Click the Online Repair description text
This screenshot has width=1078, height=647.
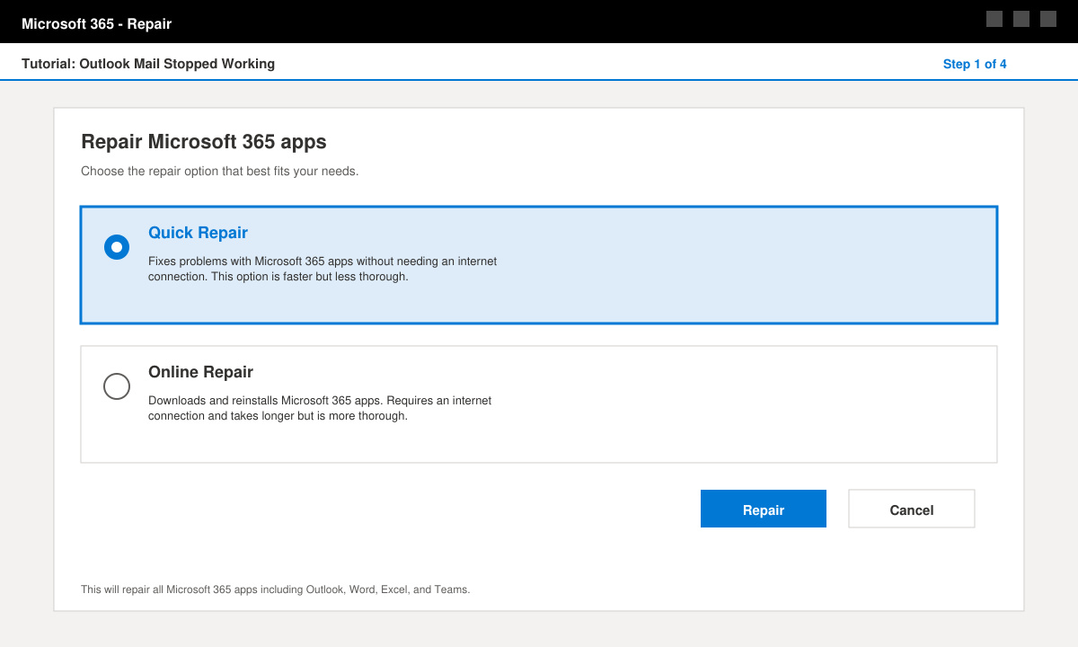(x=320, y=408)
